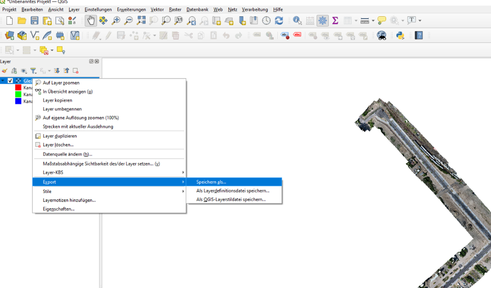Open the Statistical Summary sigma icon

pyautogui.click(x=335, y=21)
